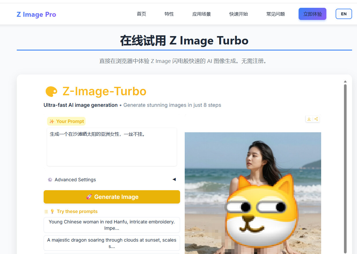Click the list icon beside Try these prompts
This screenshot has width=357, height=254.
tap(46, 212)
